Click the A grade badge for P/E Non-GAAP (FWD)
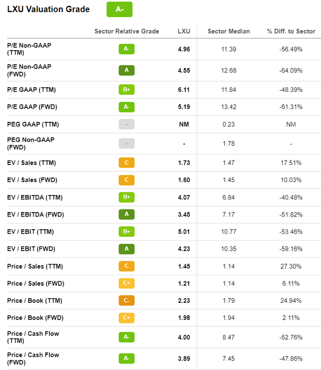This screenshot has height=370, width=321. click(126, 70)
